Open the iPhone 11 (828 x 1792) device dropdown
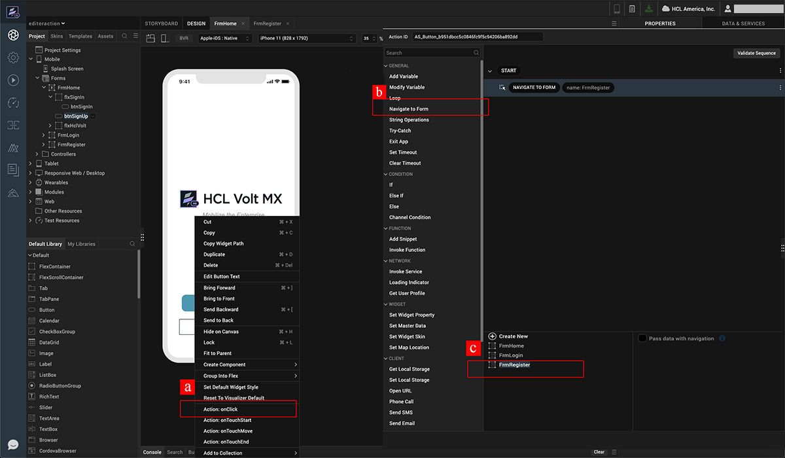This screenshot has height=458, width=785. pyautogui.click(x=307, y=39)
